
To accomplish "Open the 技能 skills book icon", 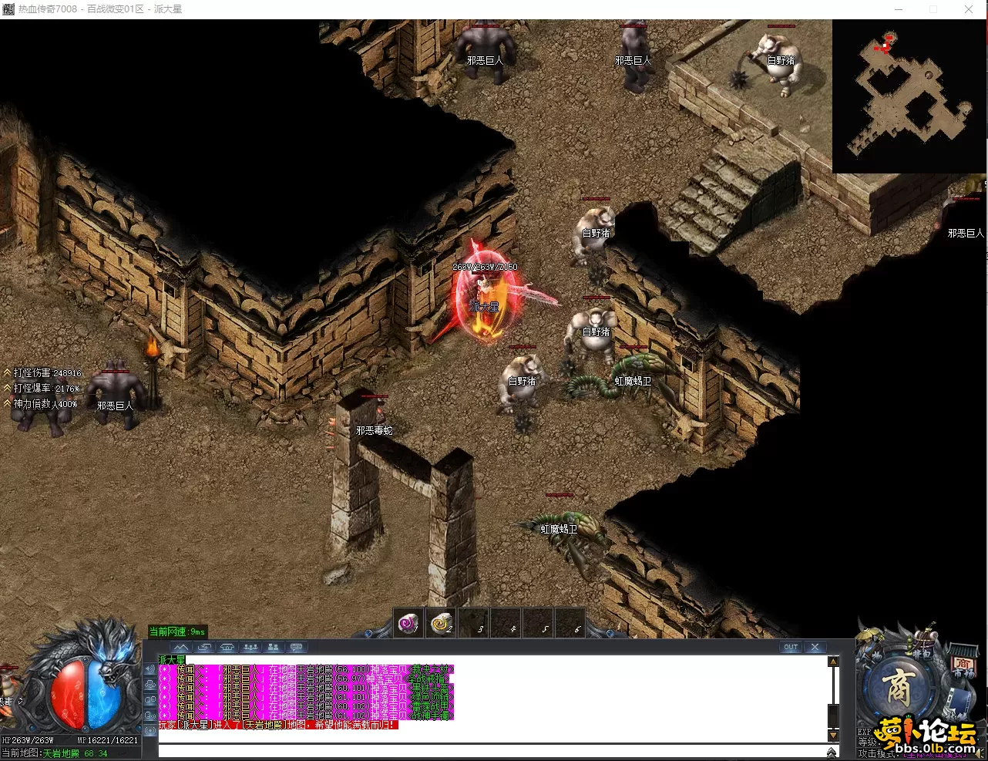I will [x=957, y=703].
